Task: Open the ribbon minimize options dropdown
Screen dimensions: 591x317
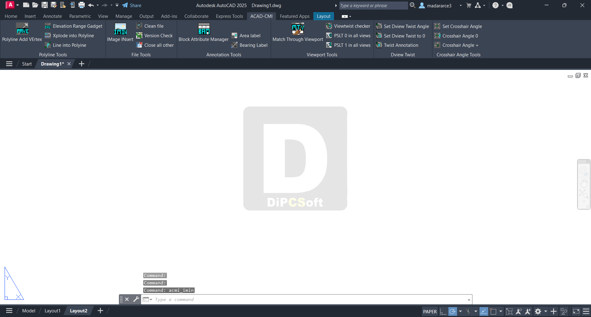Action: (350, 17)
